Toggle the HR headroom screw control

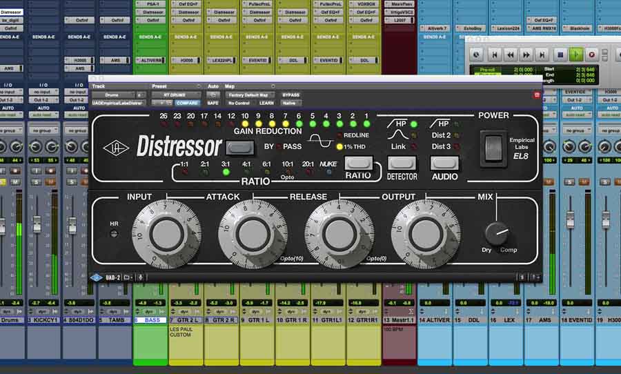click(x=114, y=234)
